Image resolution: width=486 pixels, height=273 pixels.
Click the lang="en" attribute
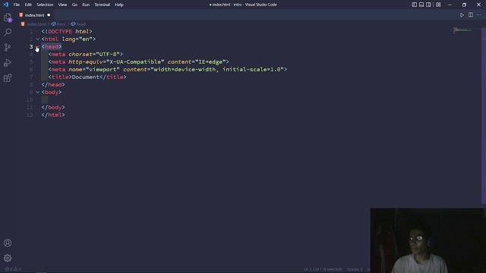pyautogui.click(x=77, y=39)
